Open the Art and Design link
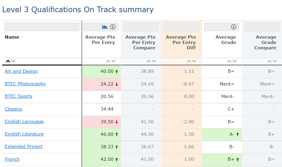The image size is (282, 167). (21, 71)
